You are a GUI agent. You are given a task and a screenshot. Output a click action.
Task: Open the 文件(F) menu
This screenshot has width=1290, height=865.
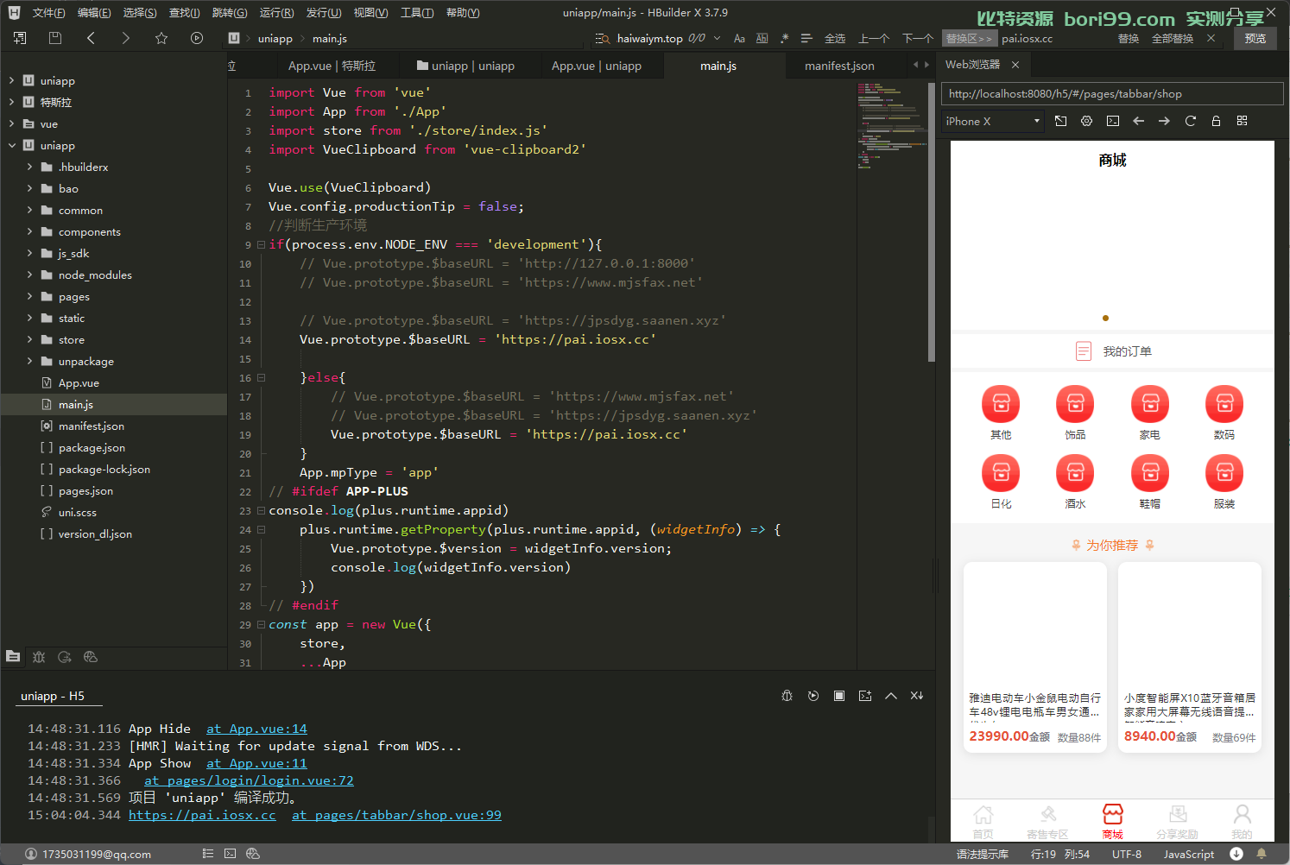coord(48,12)
